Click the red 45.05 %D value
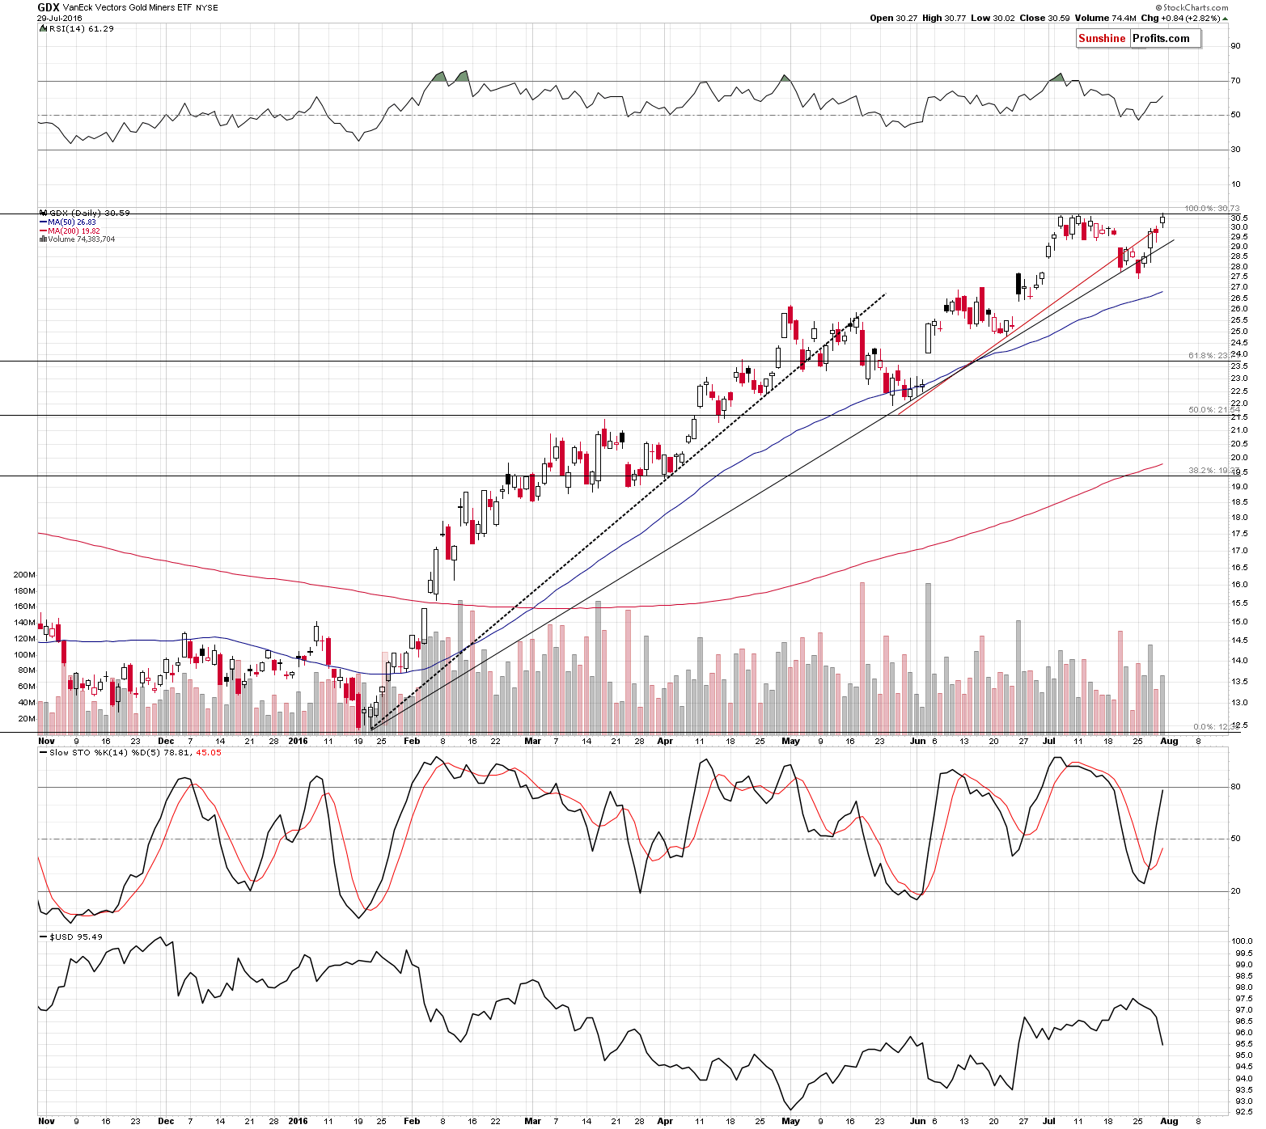This screenshot has height=1129, width=1266. [x=209, y=752]
